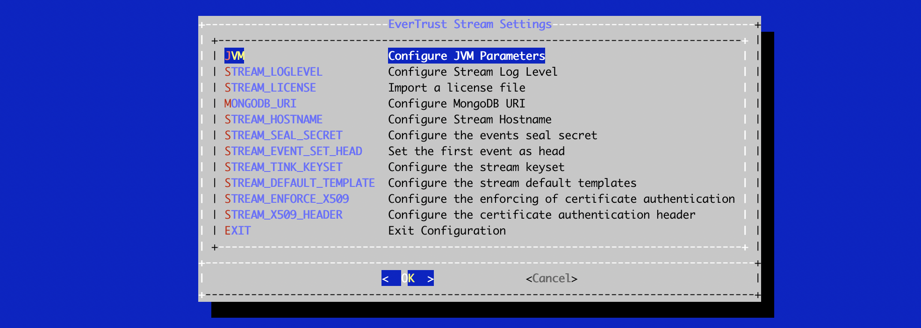The height and width of the screenshot is (328, 921).
Task: Click the 'EverTrust Stream Settings' title
Action: 470,24
